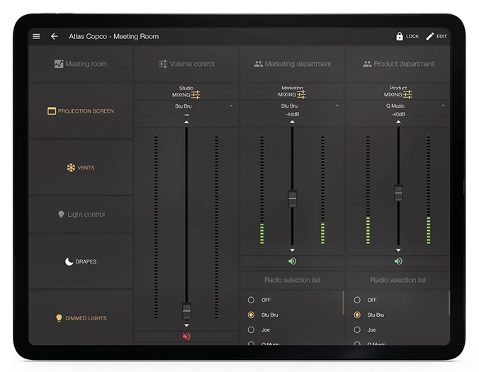Select the Projection Screen menu item
The image size is (479, 372).
click(x=80, y=111)
